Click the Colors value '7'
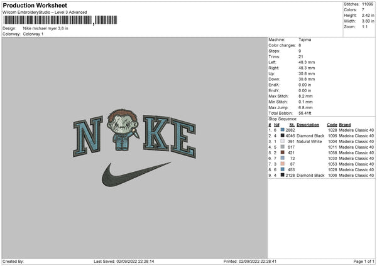This screenshot has height=266, width=377. [x=363, y=10]
